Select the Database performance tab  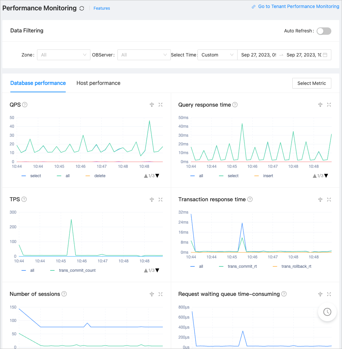(x=38, y=83)
